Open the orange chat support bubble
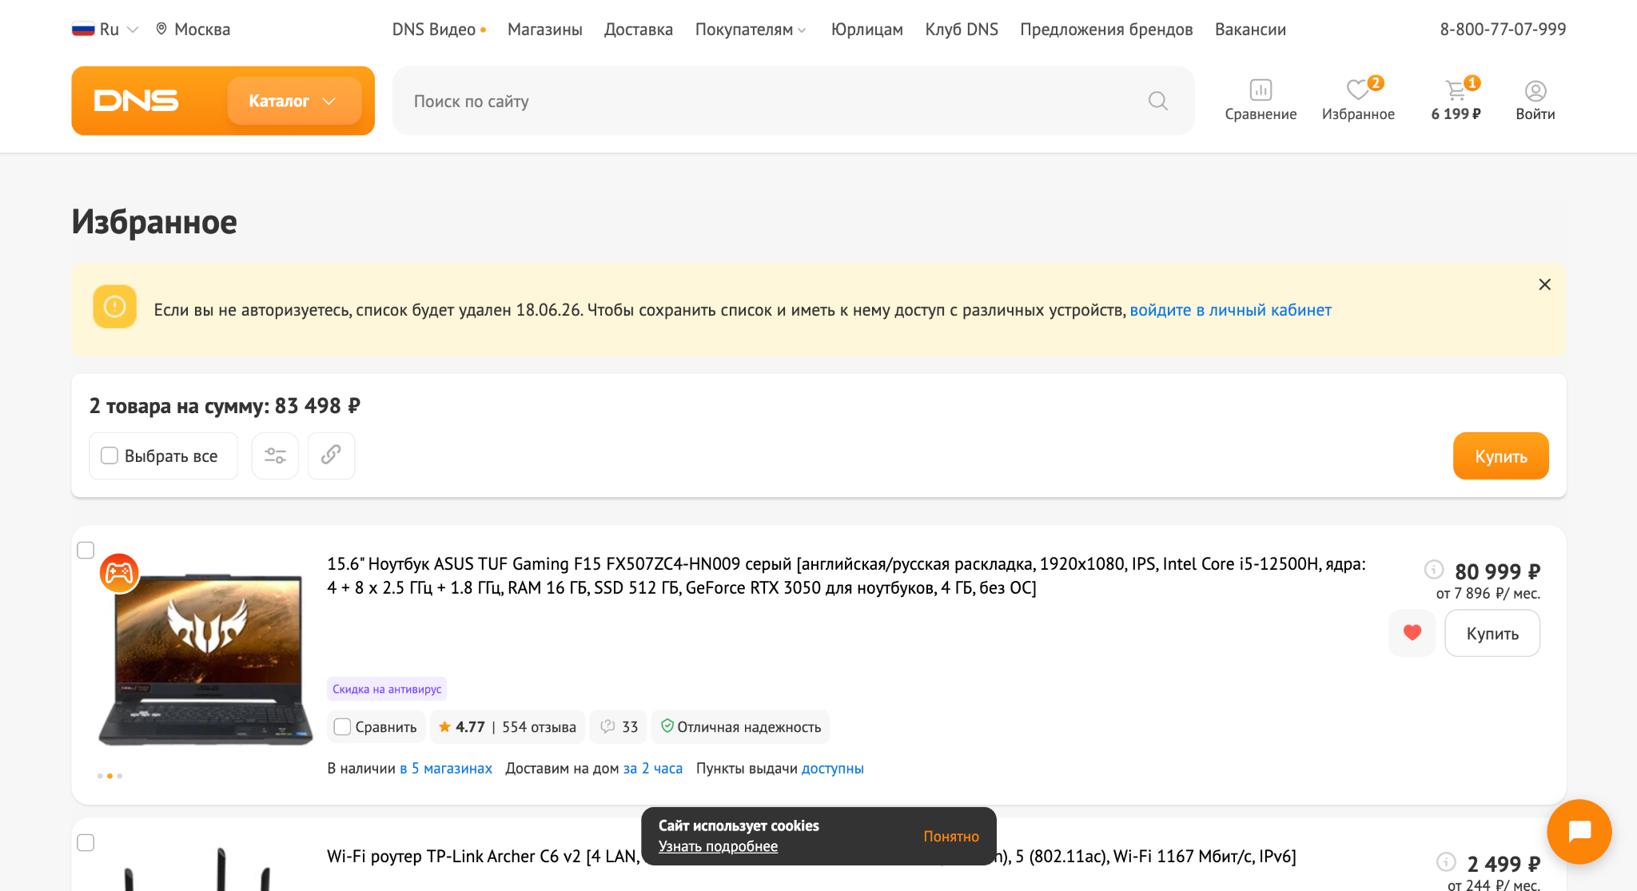1637x891 pixels. pyautogui.click(x=1579, y=832)
